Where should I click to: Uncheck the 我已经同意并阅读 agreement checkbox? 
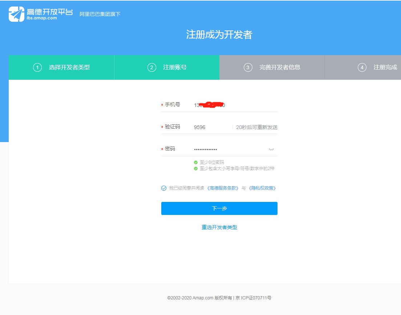pos(164,188)
